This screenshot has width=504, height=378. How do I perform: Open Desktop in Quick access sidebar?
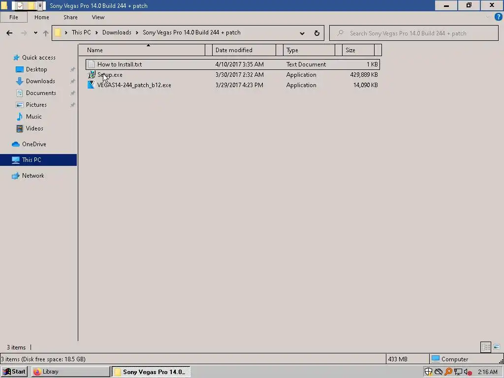(x=36, y=69)
